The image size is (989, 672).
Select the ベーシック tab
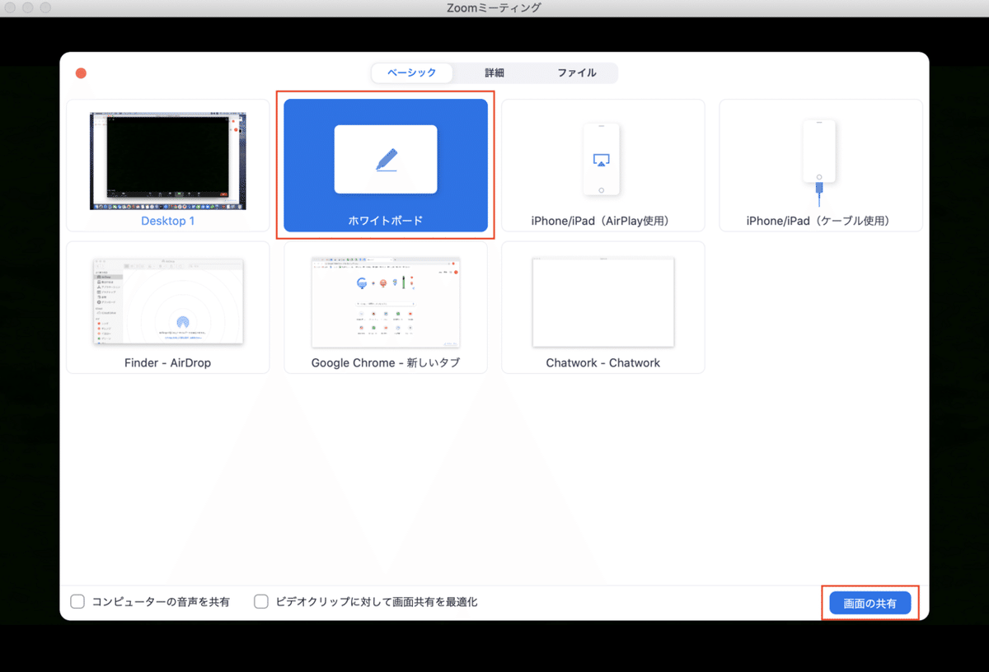pos(412,72)
